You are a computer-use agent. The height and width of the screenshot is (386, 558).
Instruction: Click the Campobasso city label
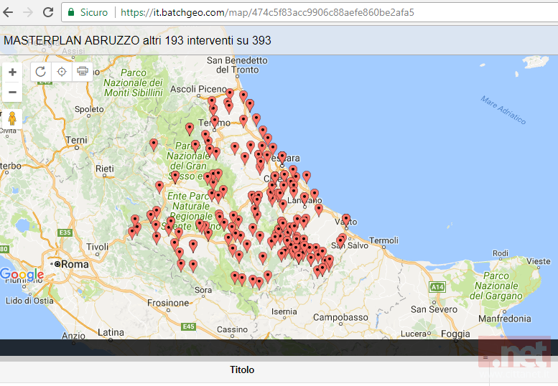click(x=340, y=317)
